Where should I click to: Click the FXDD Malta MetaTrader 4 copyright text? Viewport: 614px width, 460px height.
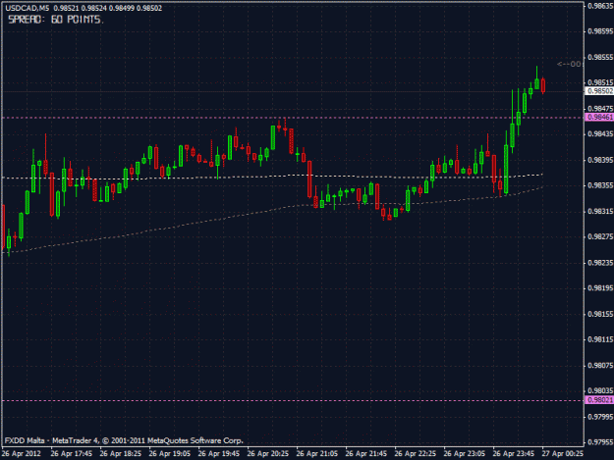coord(124,440)
